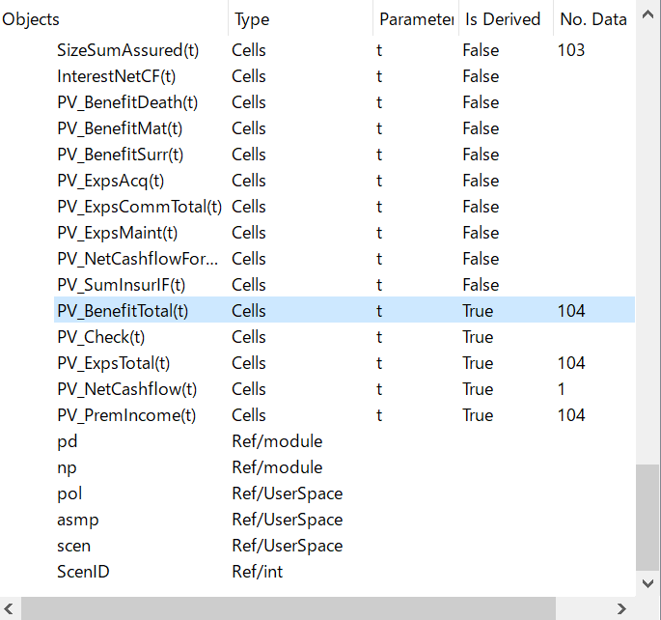Click the Objects column header
The width and height of the screenshot is (661, 620).
31,19
